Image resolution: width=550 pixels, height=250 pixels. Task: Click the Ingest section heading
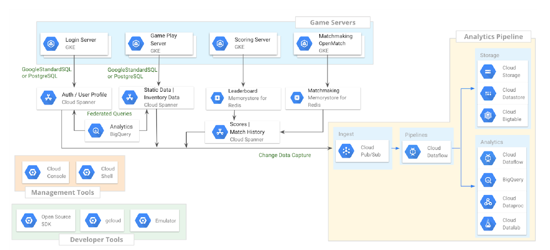[346, 134]
